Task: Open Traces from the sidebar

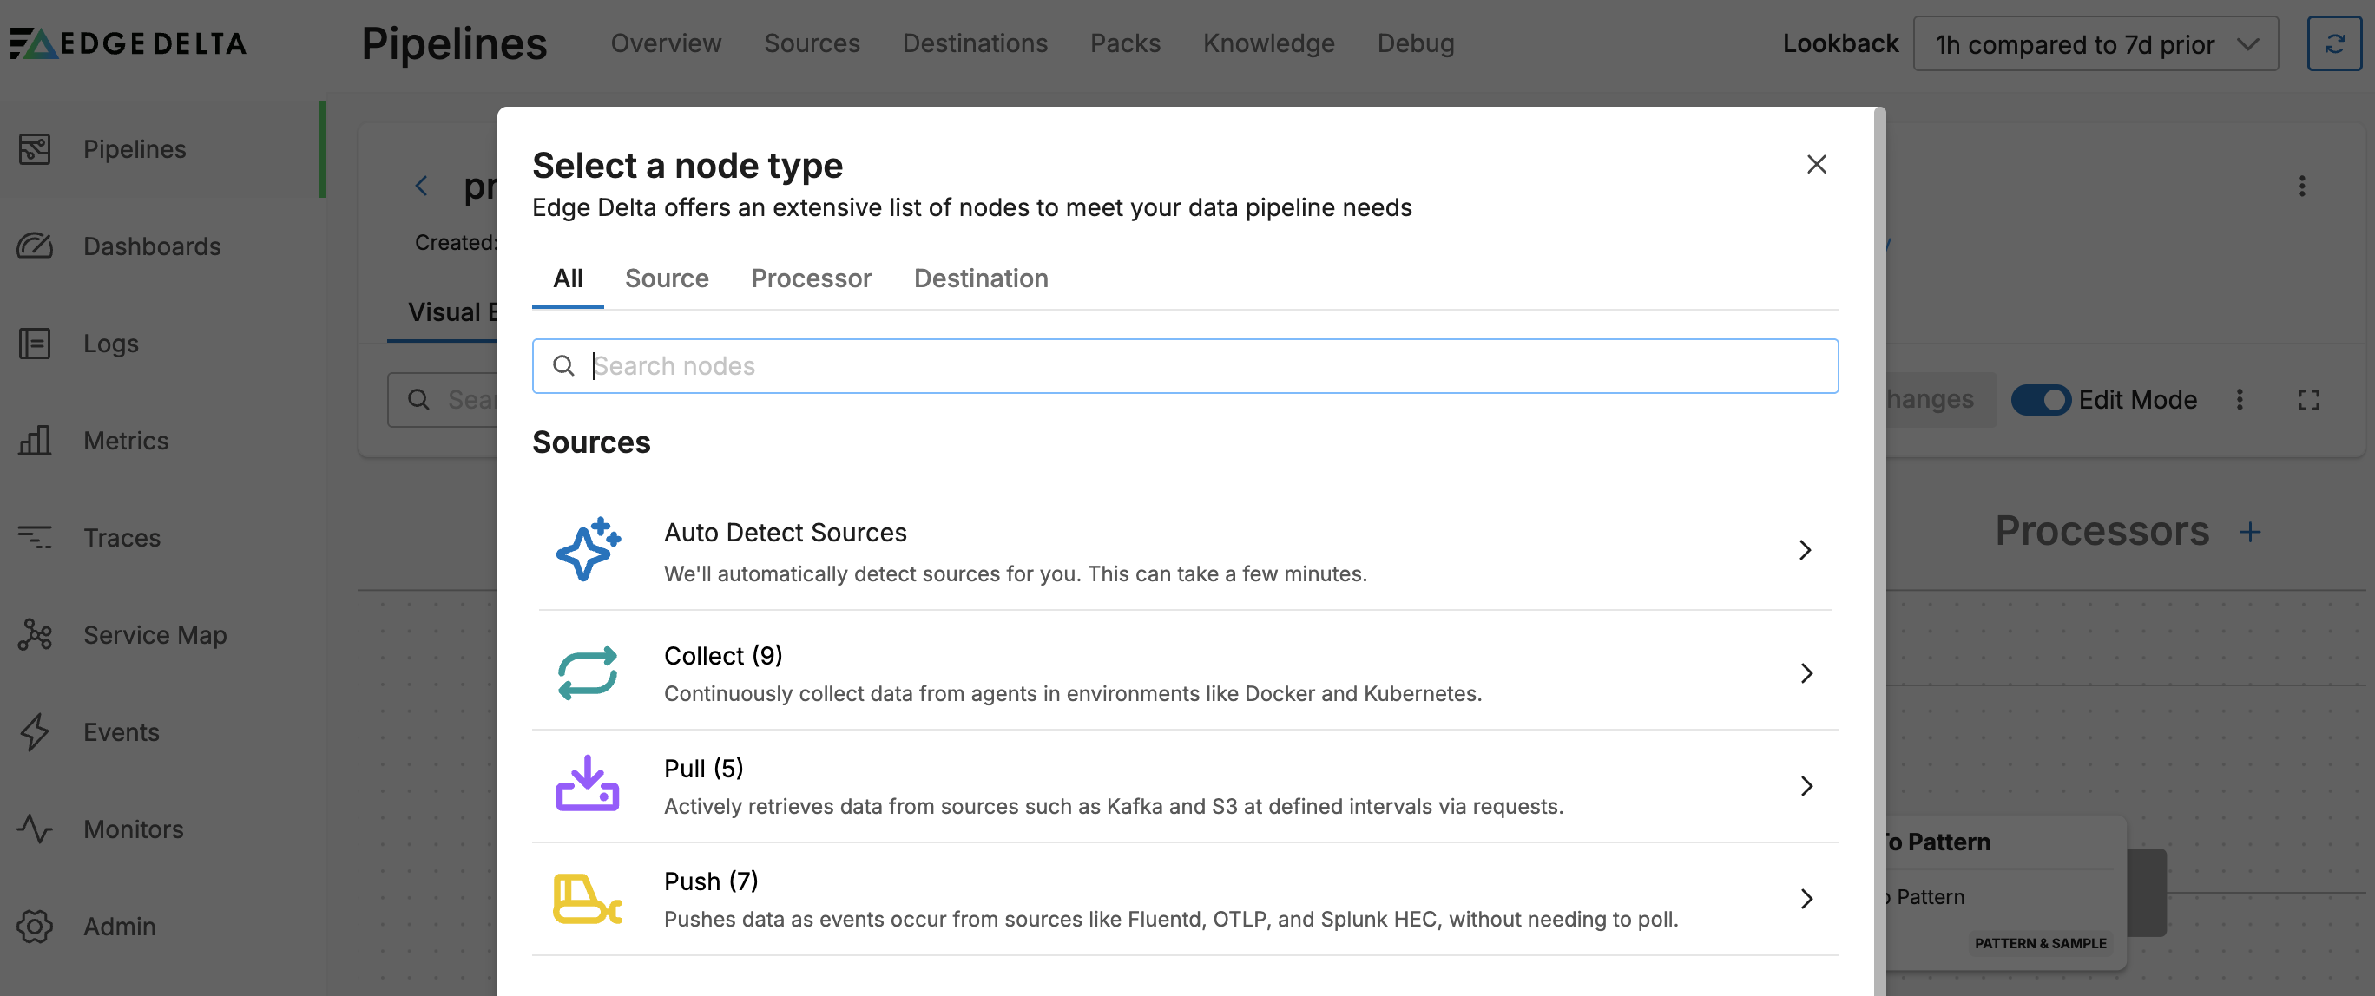Action: (121, 537)
